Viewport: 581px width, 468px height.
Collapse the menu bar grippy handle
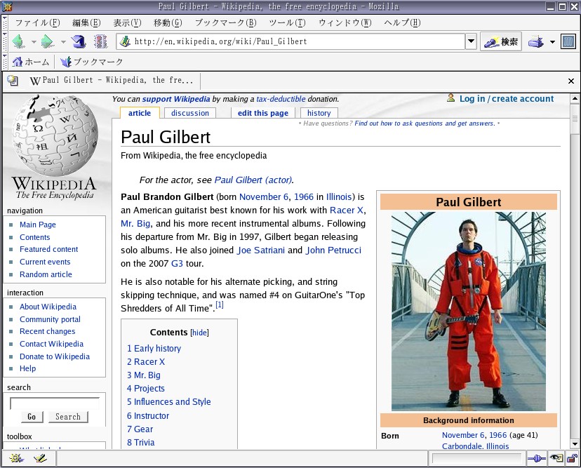[x=4, y=23]
